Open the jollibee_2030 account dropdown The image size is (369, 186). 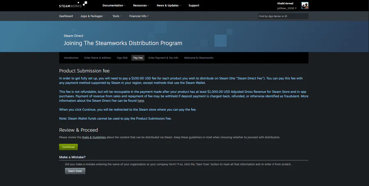[287, 8]
